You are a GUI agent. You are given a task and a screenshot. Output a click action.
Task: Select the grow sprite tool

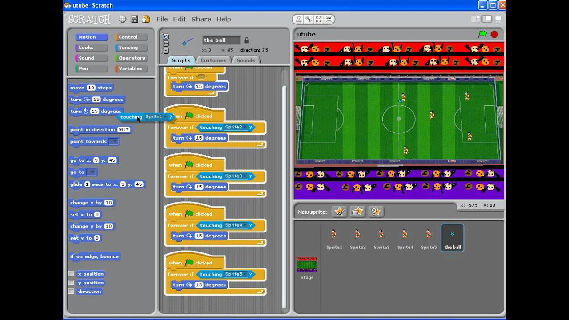coord(319,19)
